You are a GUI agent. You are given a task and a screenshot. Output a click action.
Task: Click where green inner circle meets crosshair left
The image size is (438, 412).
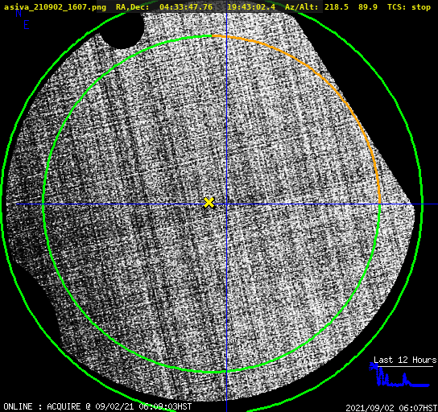[43, 204]
